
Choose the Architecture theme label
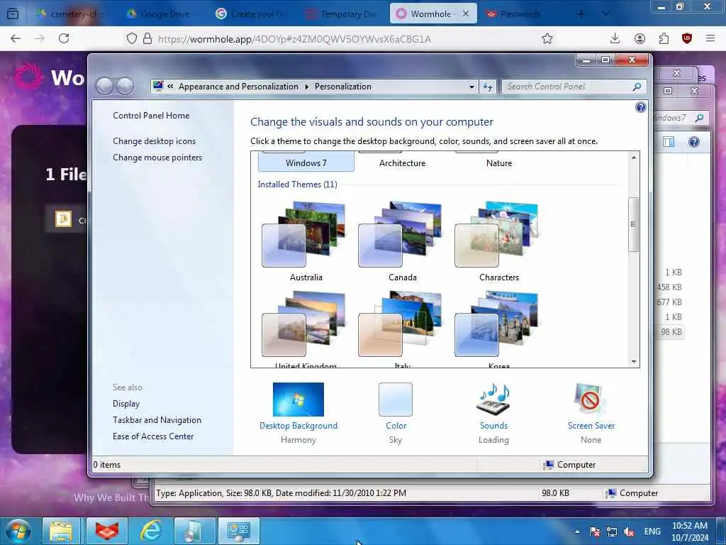403,163
